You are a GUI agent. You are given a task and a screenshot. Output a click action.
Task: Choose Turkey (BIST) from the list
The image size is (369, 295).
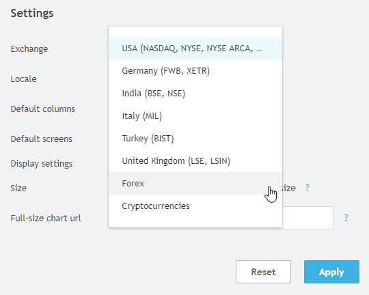(x=195, y=139)
